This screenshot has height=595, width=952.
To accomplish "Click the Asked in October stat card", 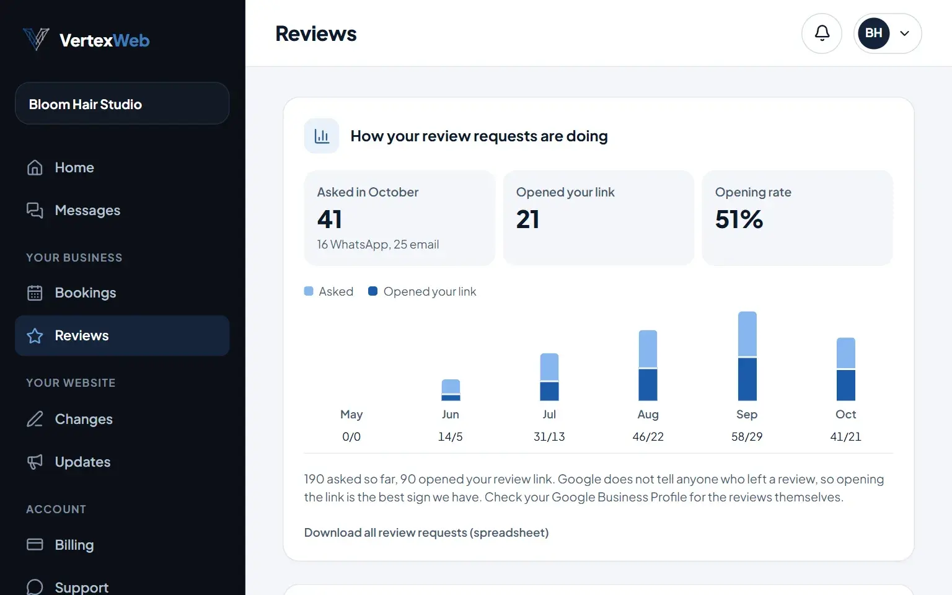I will 400,218.
